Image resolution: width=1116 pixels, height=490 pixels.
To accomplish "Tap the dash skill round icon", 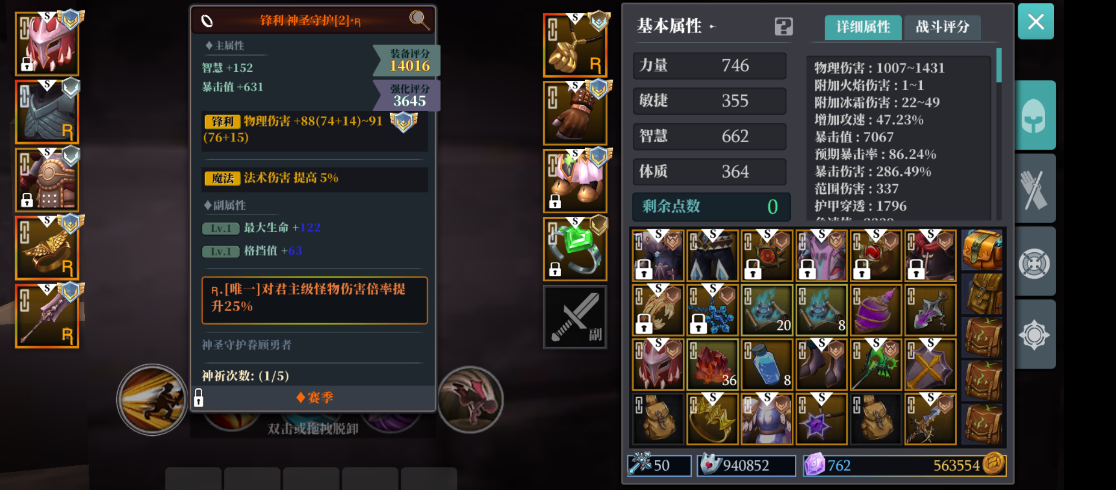I will [152, 400].
